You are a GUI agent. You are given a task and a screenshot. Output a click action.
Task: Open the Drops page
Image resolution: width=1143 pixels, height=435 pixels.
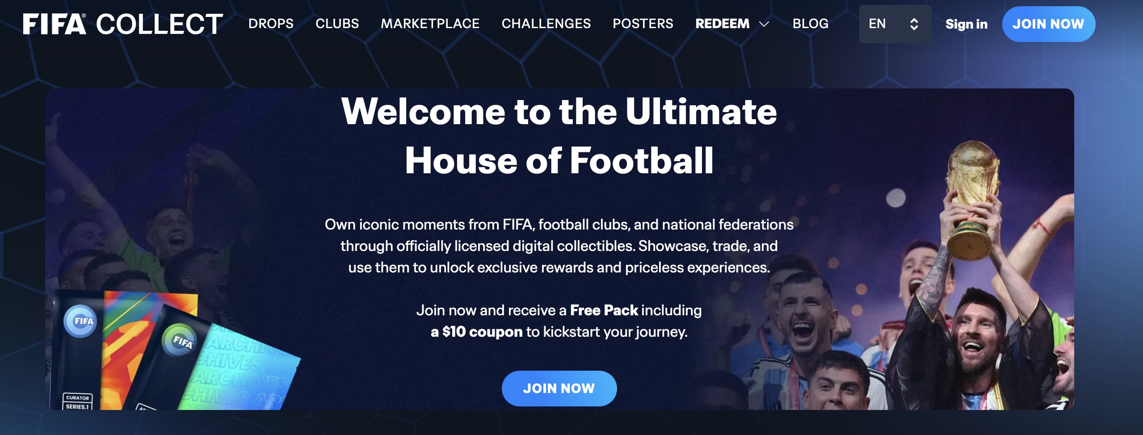(x=271, y=24)
